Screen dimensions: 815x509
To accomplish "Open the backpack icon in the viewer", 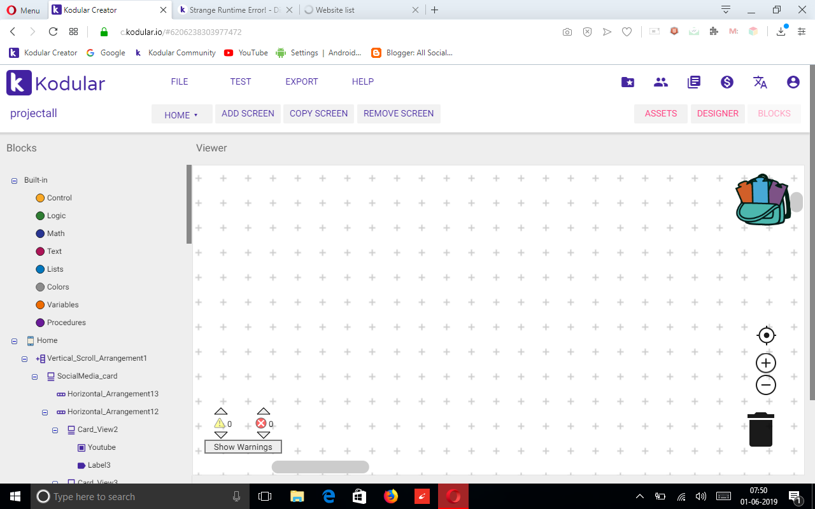I will 763,200.
